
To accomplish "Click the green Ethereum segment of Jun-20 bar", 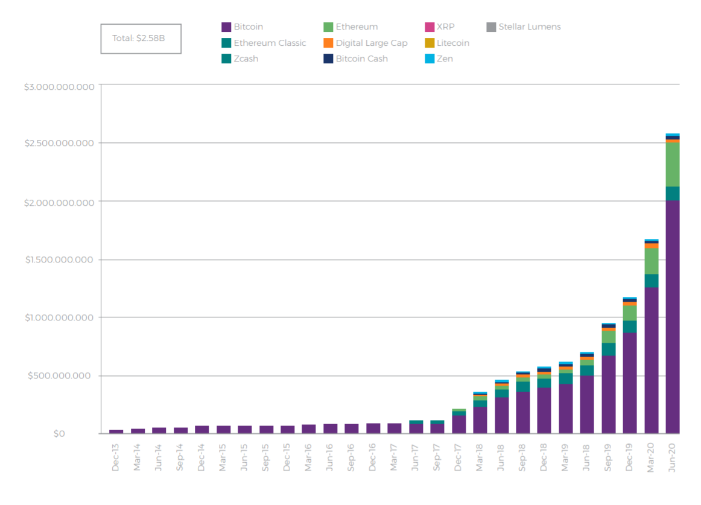I will point(673,164).
